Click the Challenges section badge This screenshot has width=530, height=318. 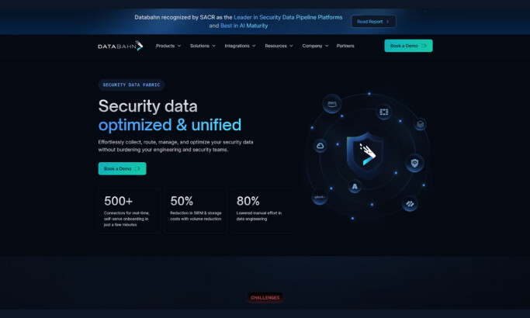[265, 298]
